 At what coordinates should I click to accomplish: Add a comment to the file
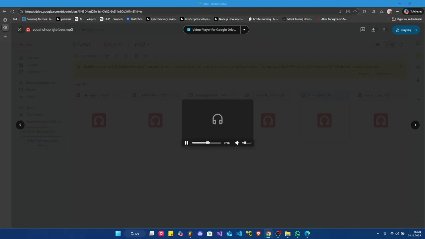coord(363,30)
